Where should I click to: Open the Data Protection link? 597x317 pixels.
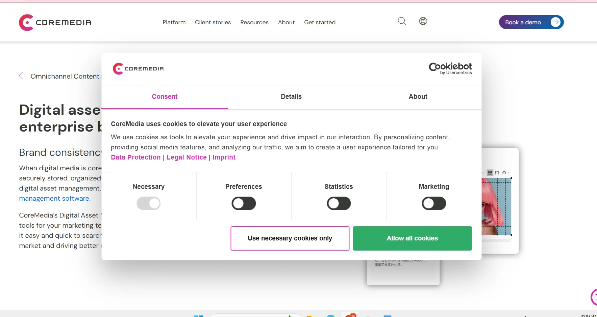click(x=135, y=157)
